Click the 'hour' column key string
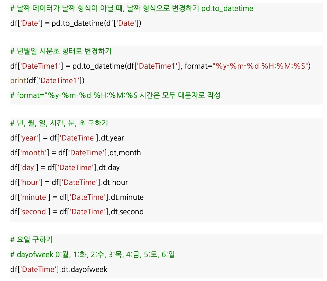This screenshot has height=281, width=327. [31, 182]
